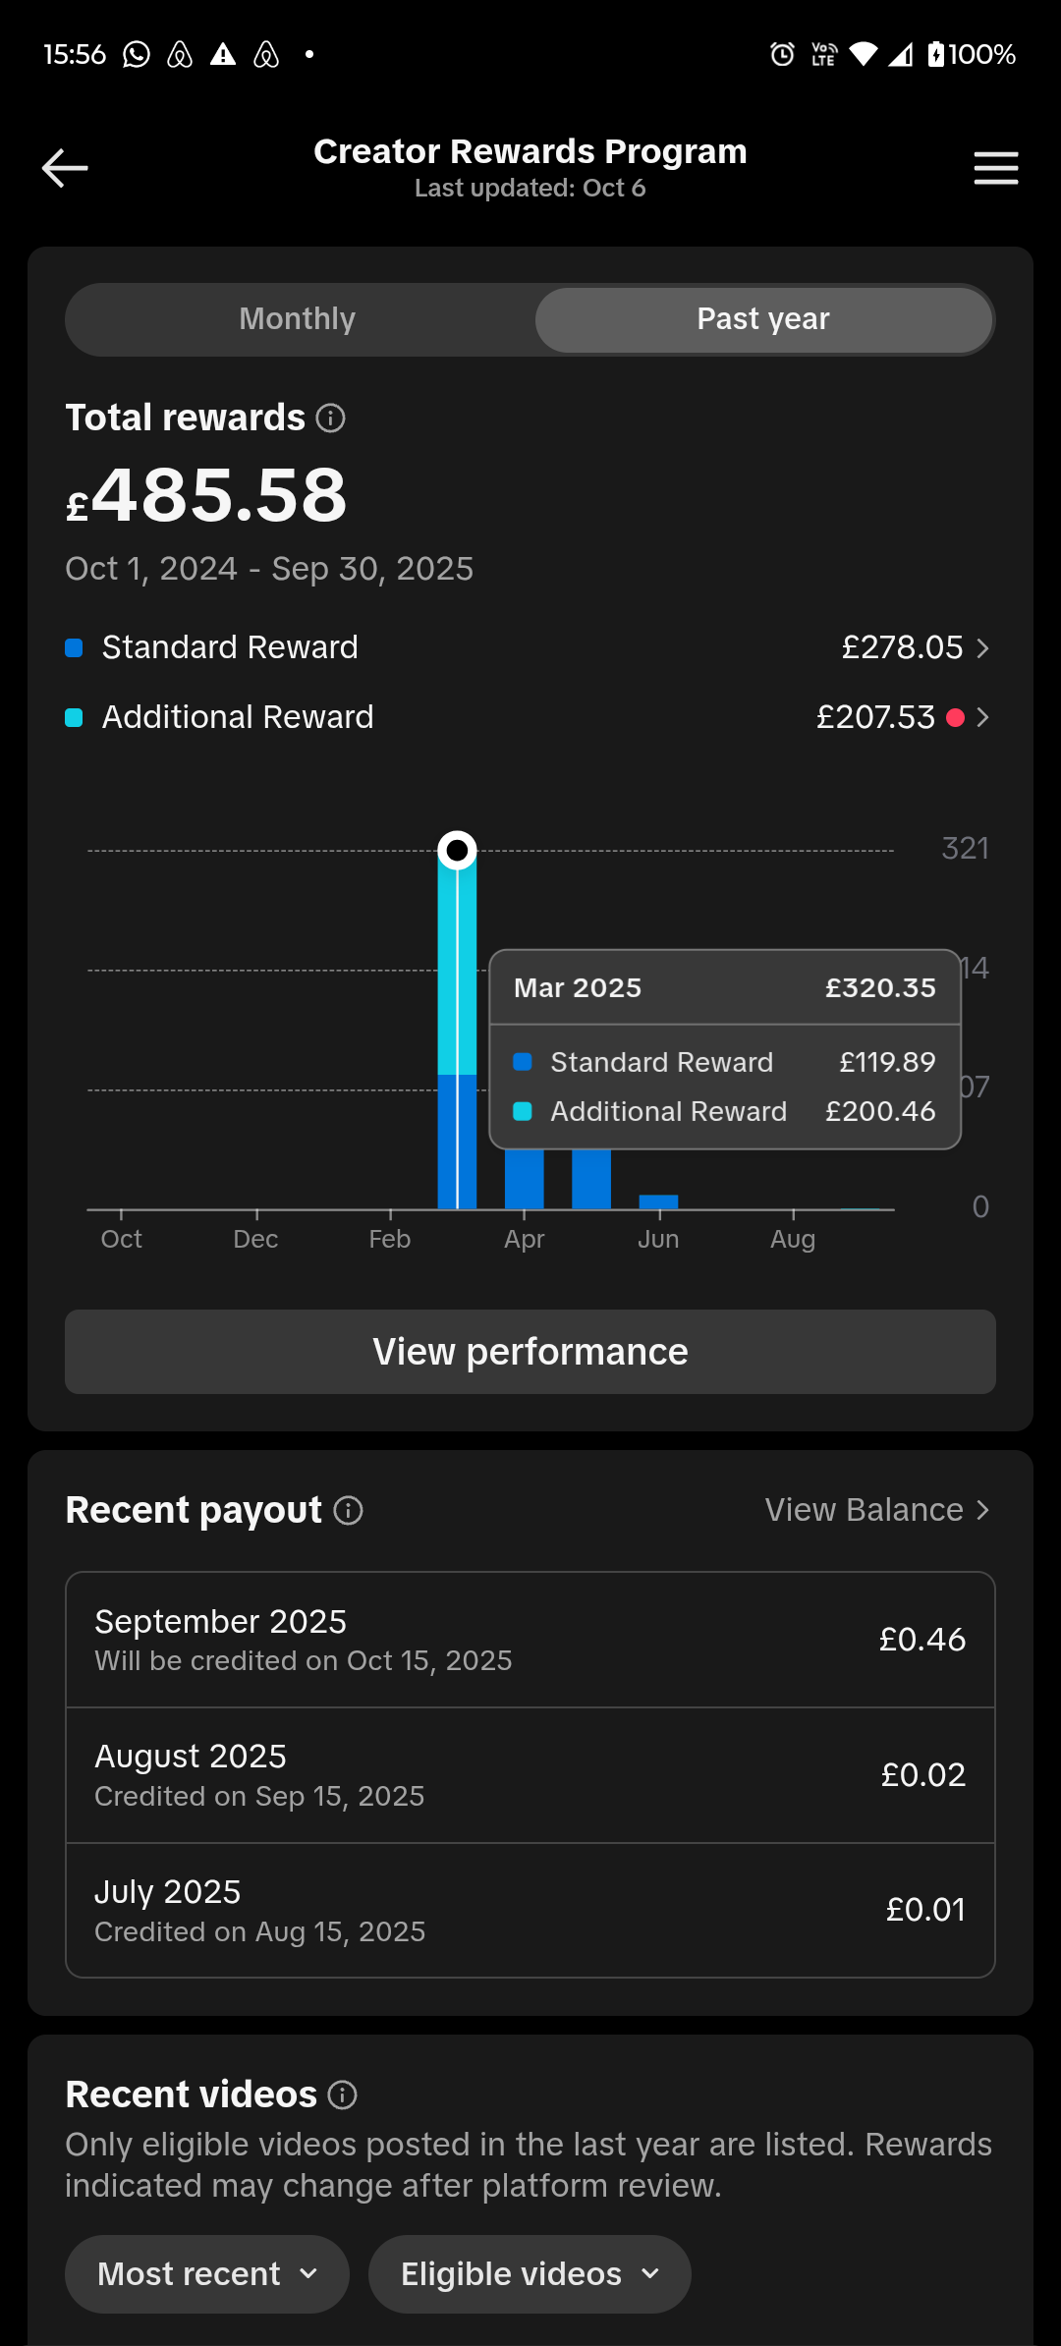The image size is (1061, 2346).
Task: Tap info icon beside Total rewards
Action: 331,419
